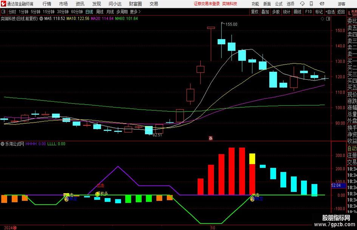Image resolution: width=357 pixels, height=230 pixels.
Task: Click the 叠加 overlay button
Action: pyautogui.click(x=265, y=12)
